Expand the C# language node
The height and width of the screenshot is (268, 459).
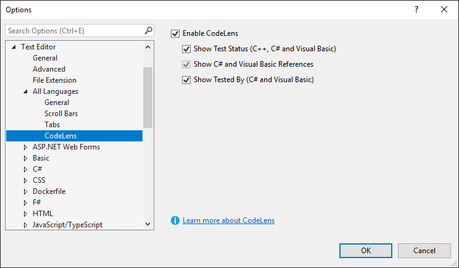pyautogui.click(x=25, y=169)
